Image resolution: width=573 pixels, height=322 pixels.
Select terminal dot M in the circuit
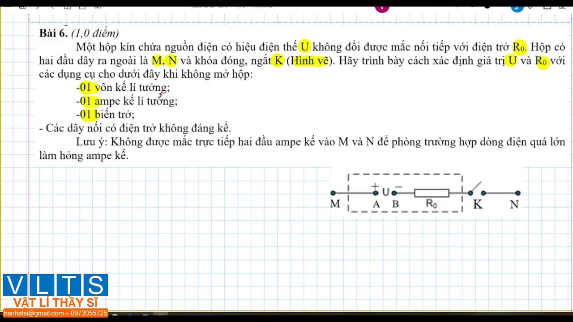tap(333, 193)
